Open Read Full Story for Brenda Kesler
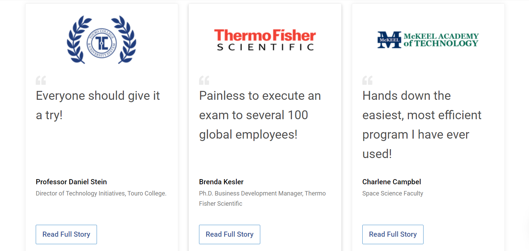The image size is (529, 251). (230, 234)
